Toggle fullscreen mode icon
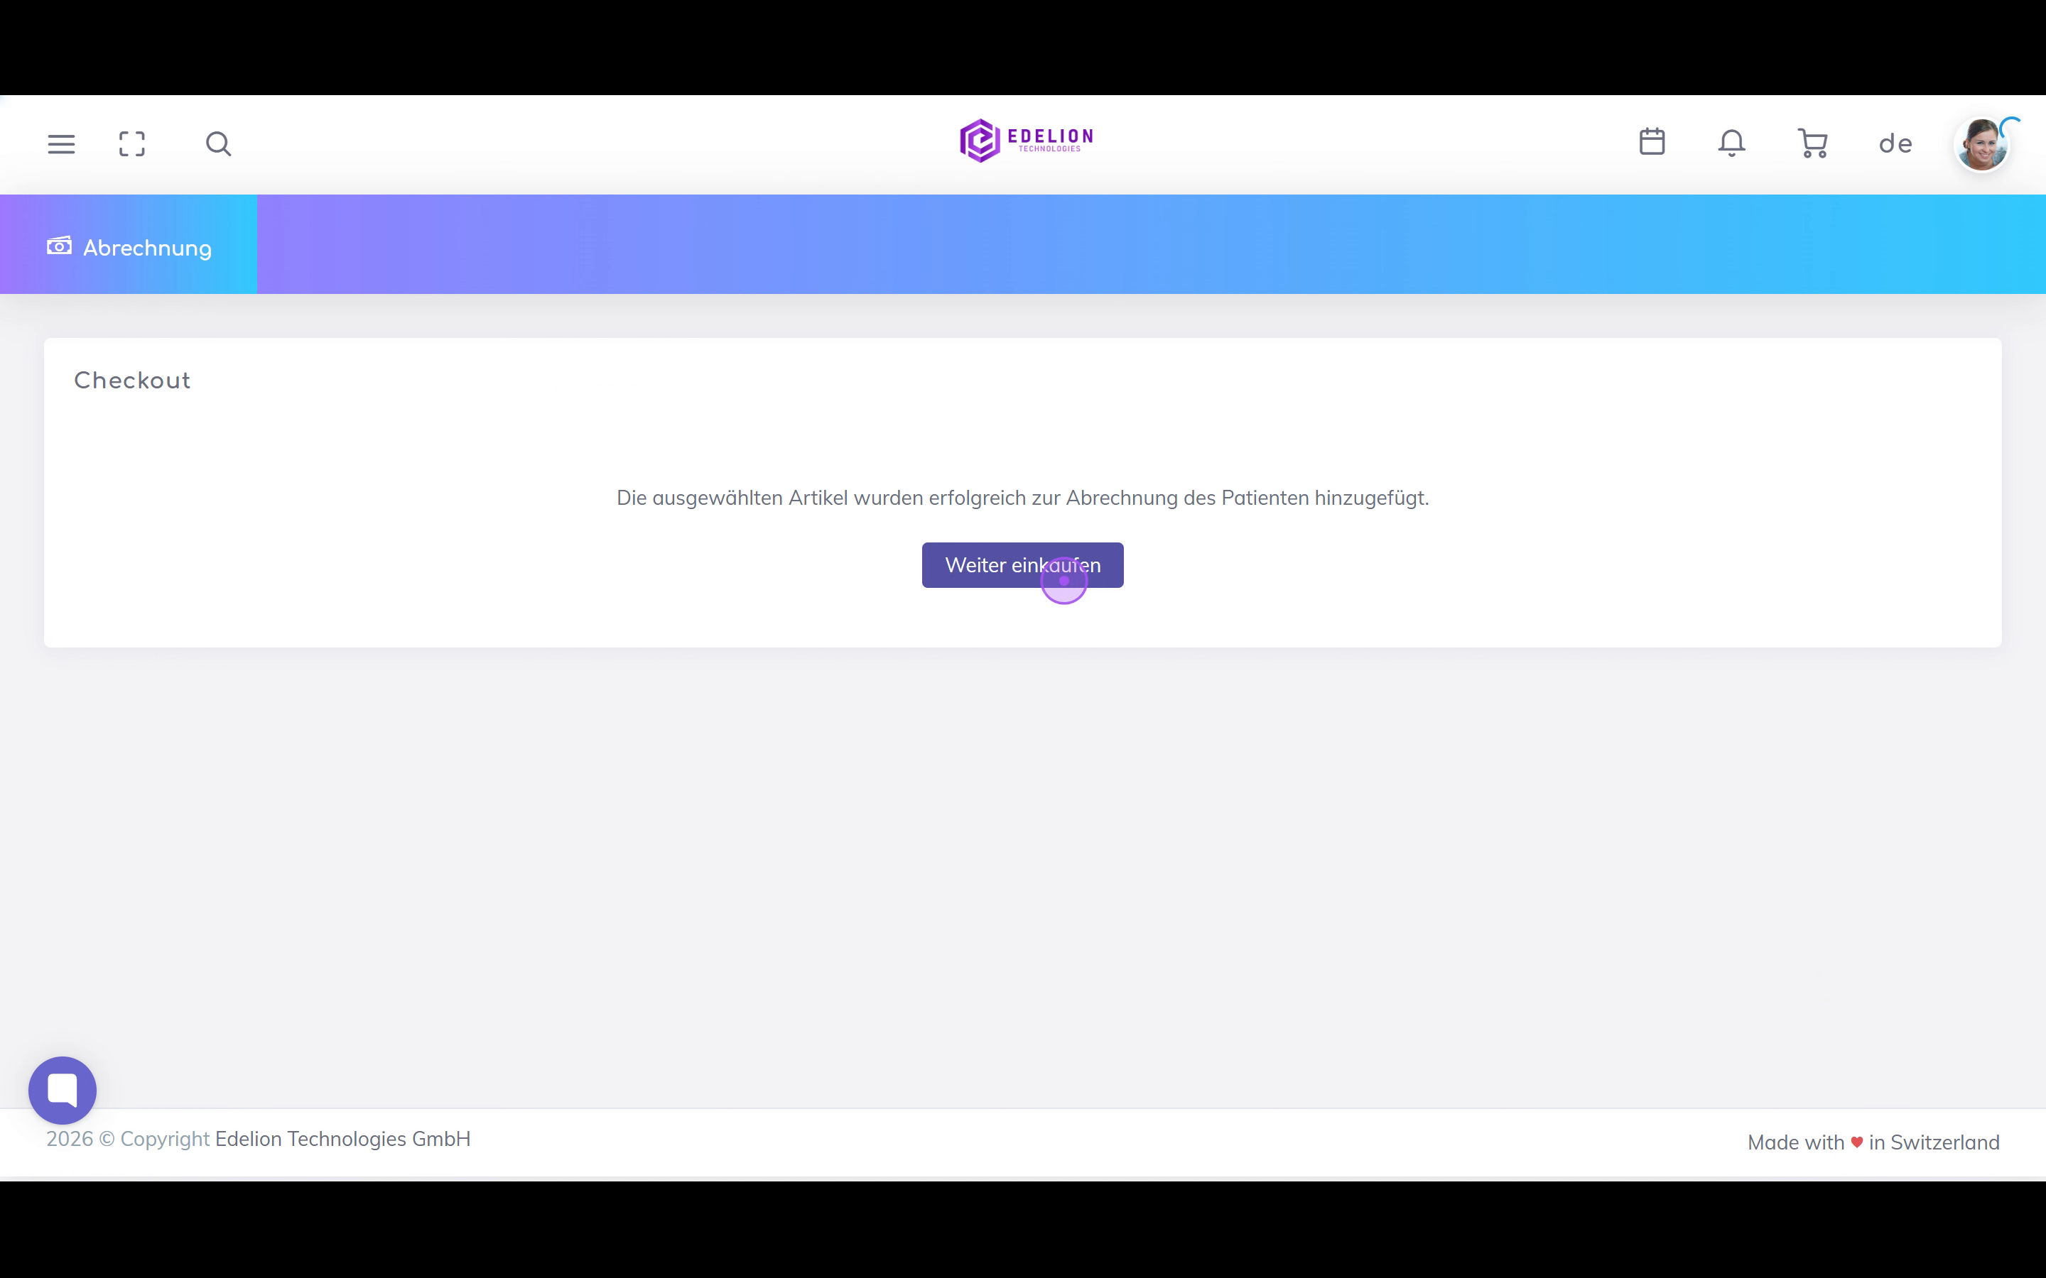Image resolution: width=2046 pixels, height=1278 pixels. [x=132, y=143]
